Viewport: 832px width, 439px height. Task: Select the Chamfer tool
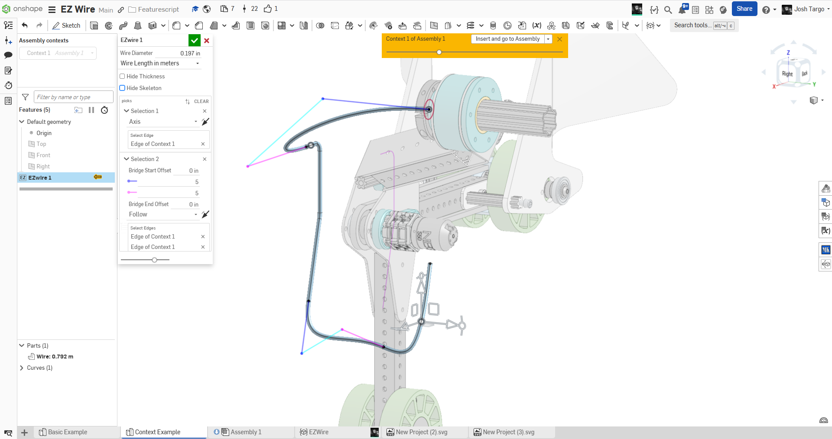tap(199, 26)
